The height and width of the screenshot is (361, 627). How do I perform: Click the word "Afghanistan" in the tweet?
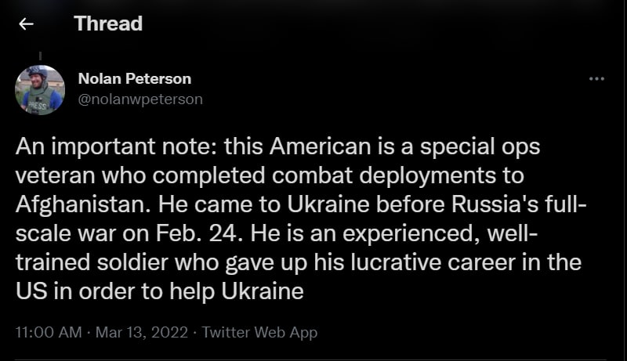[83, 205]
